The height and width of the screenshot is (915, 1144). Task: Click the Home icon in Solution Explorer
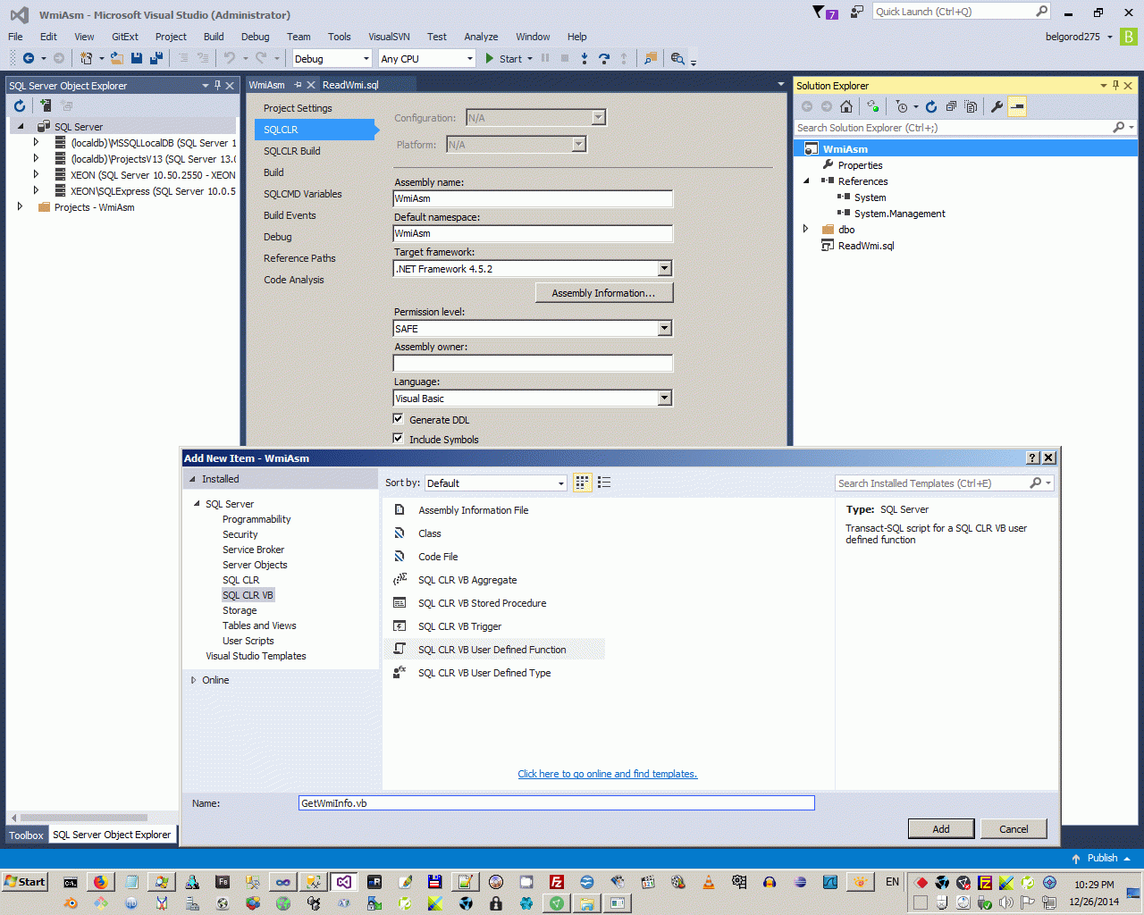click(x=846, y=106)
